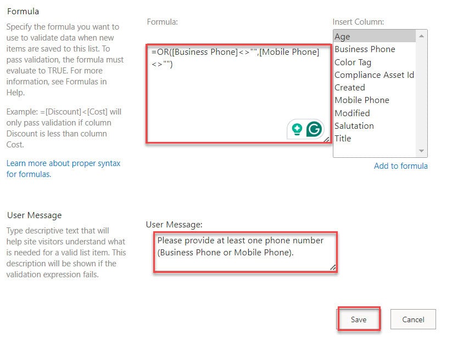Select Business Phone in Insert Column list

tap(374, 49)
